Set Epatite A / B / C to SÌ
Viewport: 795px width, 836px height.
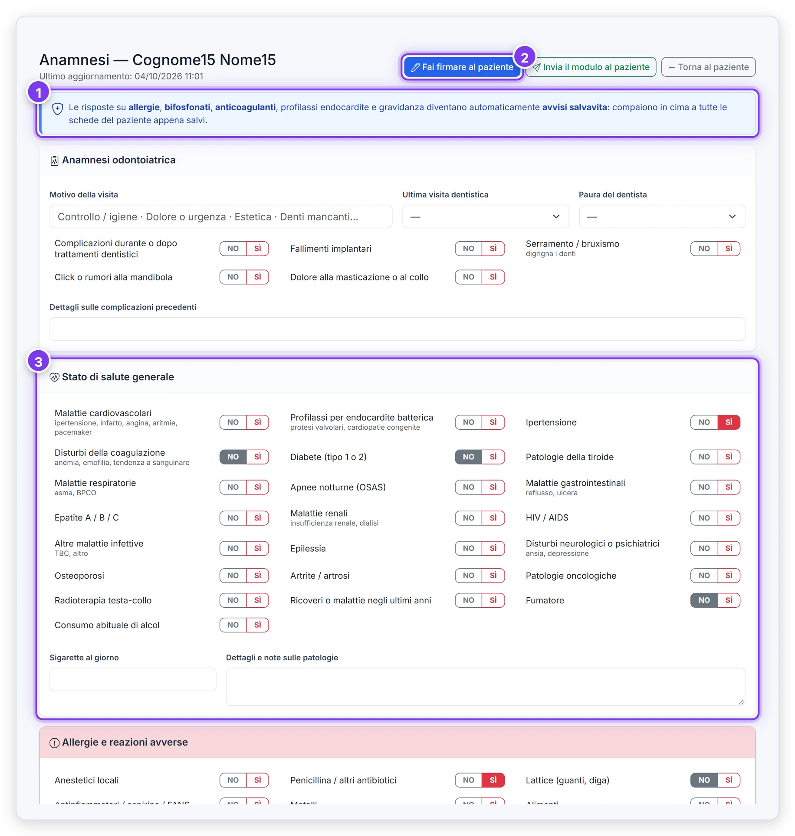[x=257, y=518]
